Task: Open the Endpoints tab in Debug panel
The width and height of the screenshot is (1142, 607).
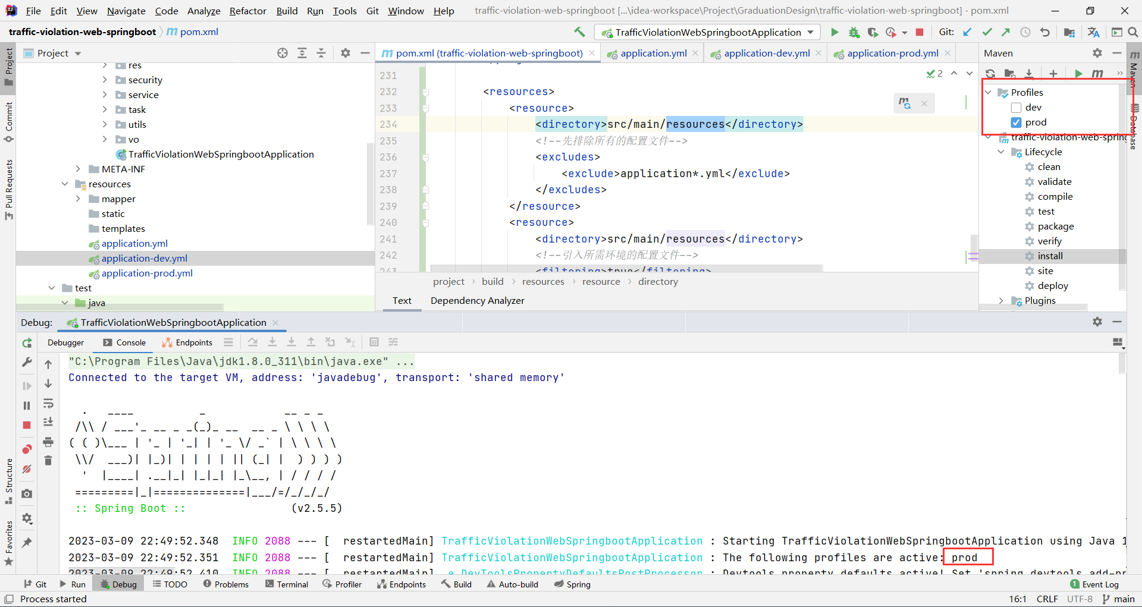Action: 187,342
